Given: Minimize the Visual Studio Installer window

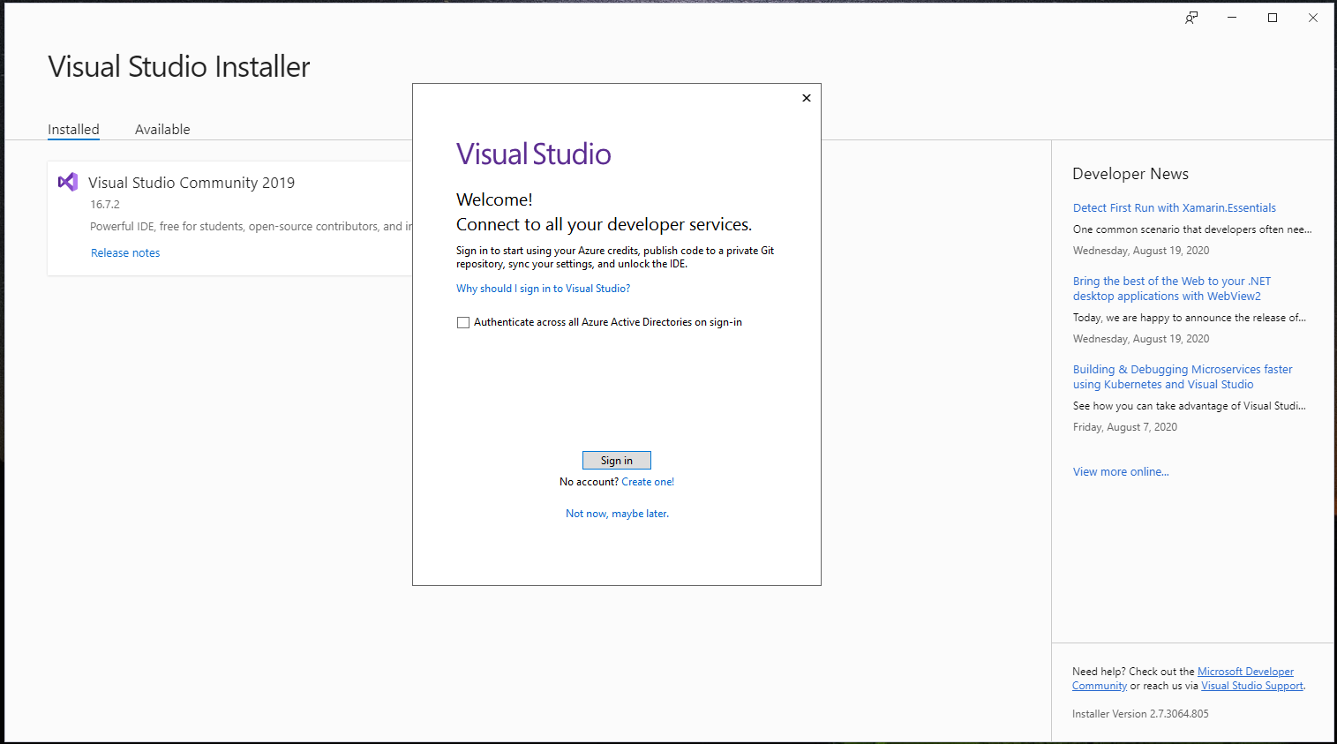Looking at the screenshot, I should tap(1232, 18).
